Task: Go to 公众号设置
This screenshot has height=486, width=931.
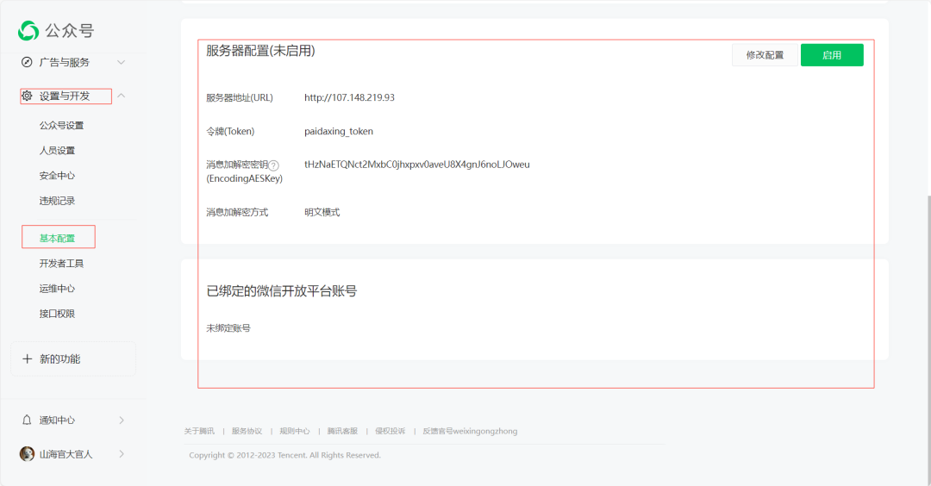Action: click(61, 125)
